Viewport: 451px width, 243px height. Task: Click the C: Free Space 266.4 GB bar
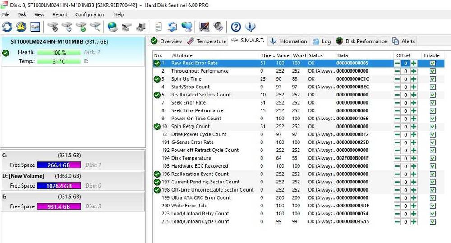(59, 165)
